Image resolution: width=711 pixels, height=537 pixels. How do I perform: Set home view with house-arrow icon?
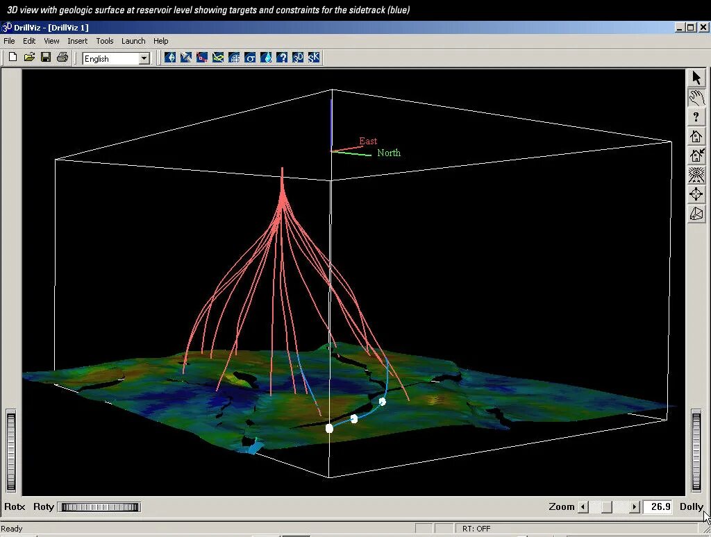point(696,155)
